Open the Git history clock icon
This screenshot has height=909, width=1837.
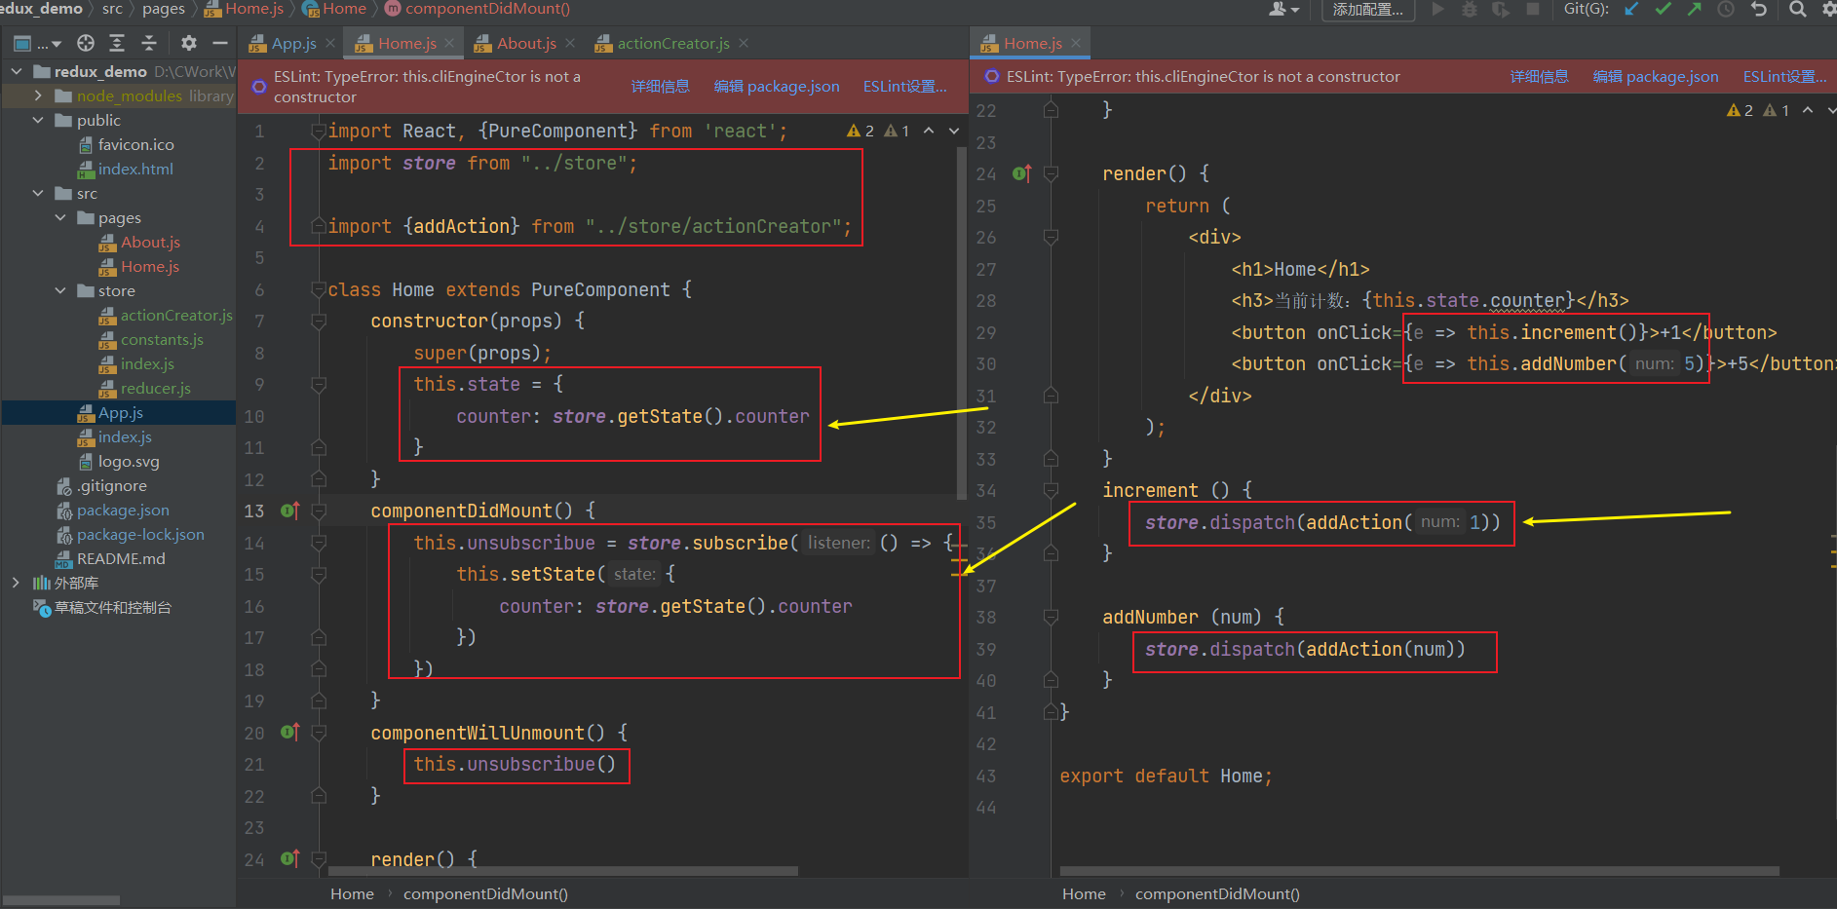tap(1726, 10)
